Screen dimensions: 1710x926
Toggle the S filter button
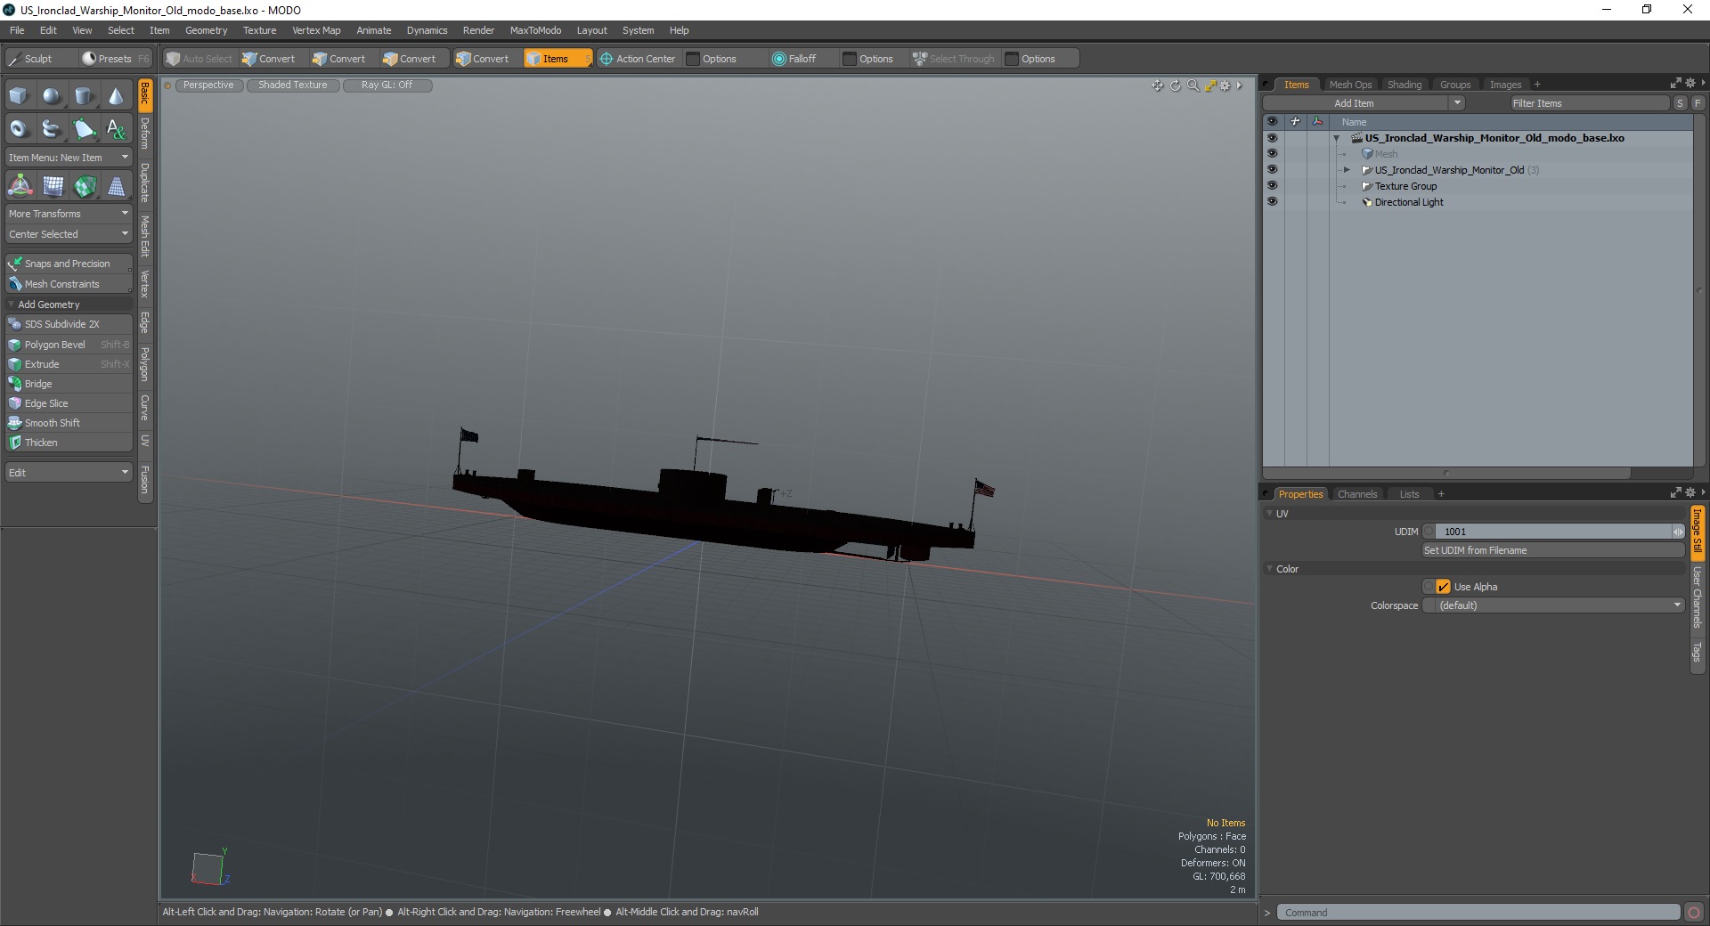pyautogui.click(x=1681, y=103)
